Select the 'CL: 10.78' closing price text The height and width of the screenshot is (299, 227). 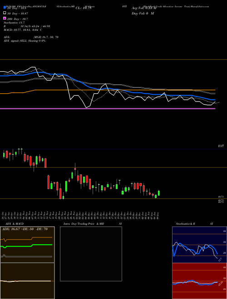(x=84, y=8)
